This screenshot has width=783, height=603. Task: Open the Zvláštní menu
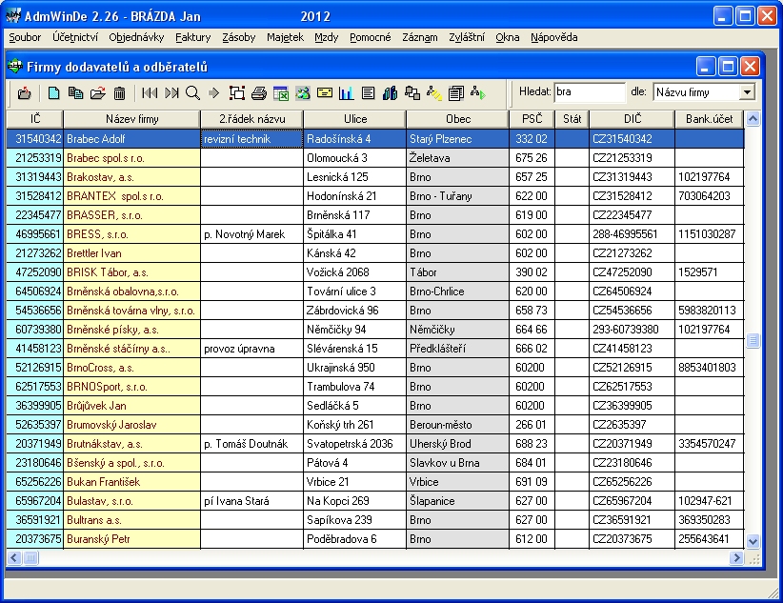tap(467, 37)
